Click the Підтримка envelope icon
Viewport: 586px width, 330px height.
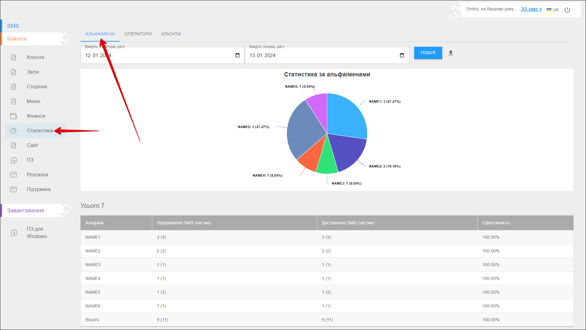pyautogui.click(x=13, y=189)
